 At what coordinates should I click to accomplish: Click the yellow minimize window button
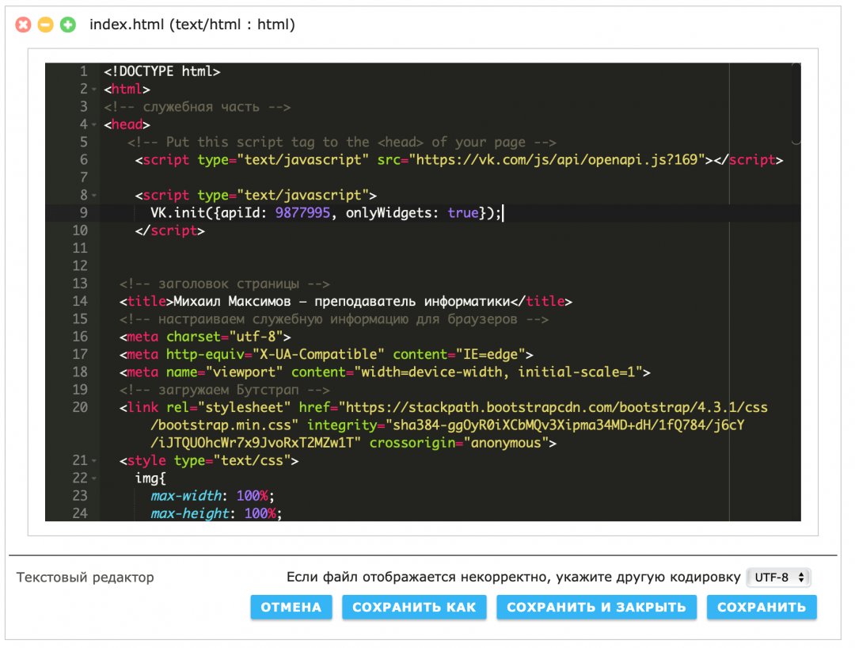[46, 25]
